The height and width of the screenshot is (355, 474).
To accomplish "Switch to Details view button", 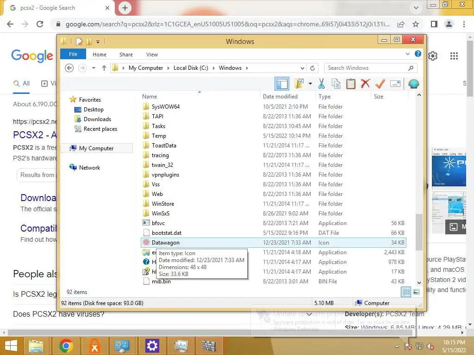I will coord(405,292).
